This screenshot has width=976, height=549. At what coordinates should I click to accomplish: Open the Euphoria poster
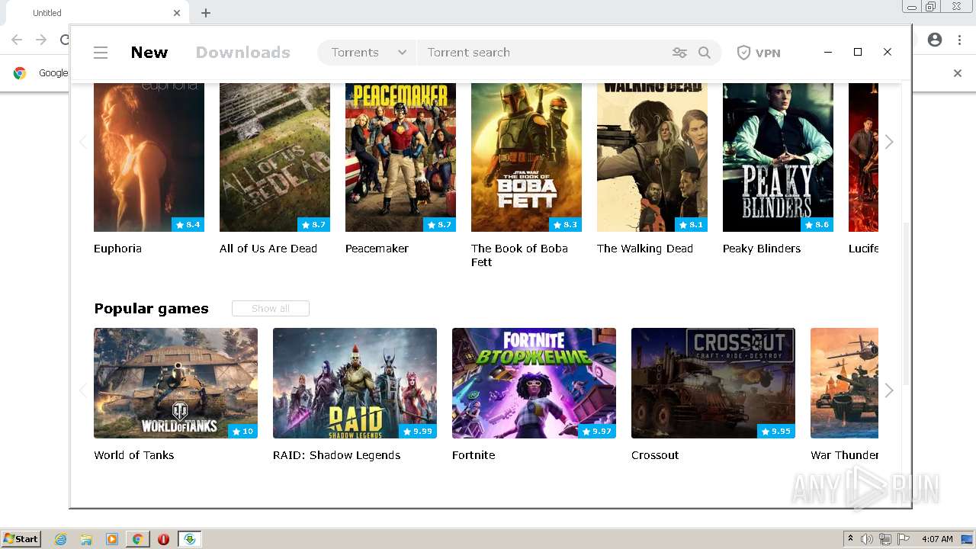(149, 157)
